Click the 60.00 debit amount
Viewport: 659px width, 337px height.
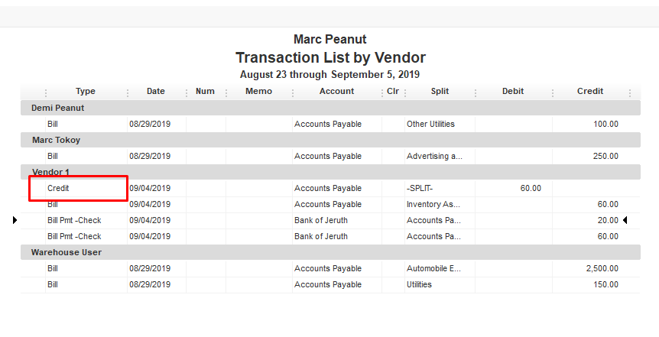click(531, 188)
